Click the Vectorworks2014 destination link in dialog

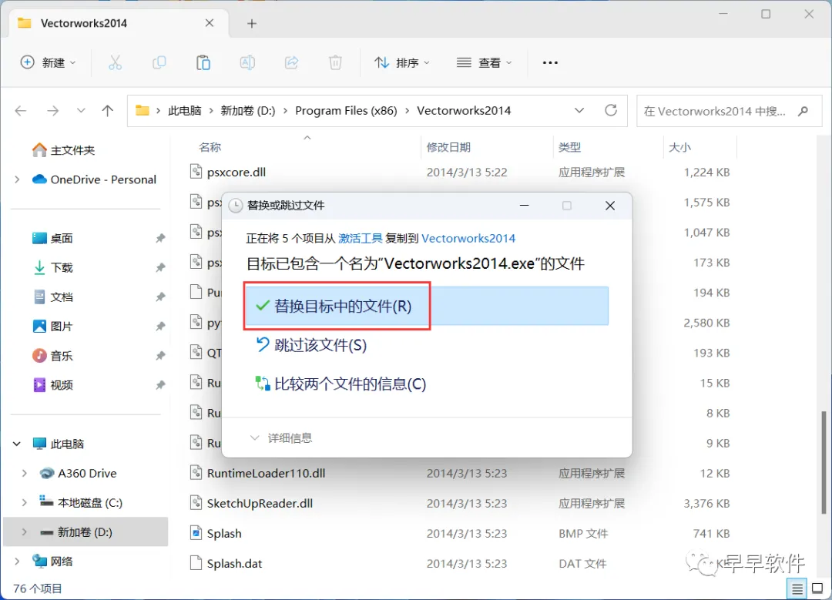coord(468,238)
